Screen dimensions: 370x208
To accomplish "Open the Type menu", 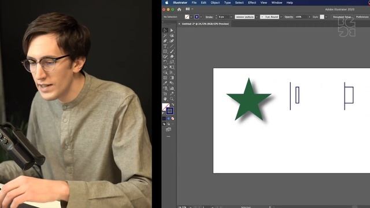I will coord(227,2).
